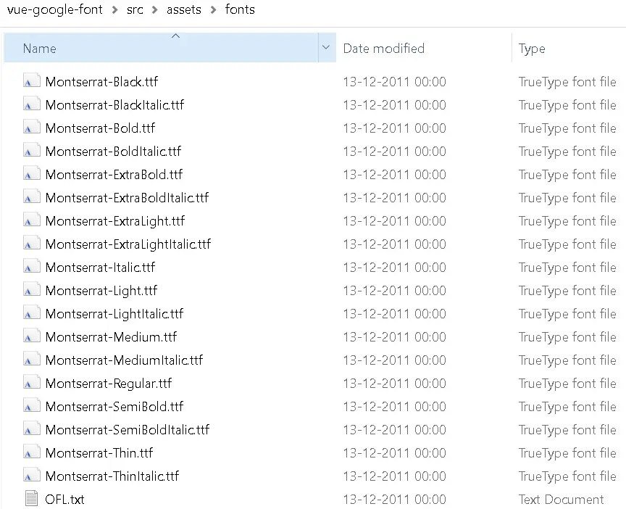The height and width of the screenshot is (509, 626).
Task: Go to vue-google-font folder in breadcrumb
Action: [x=54, y=9]
